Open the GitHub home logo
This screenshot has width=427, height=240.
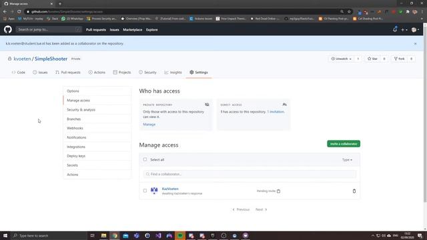point(8,29)
